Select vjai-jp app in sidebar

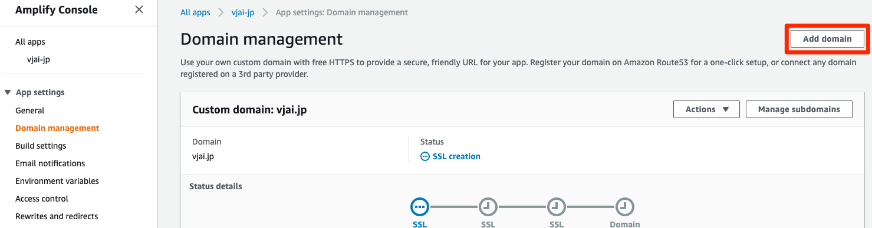(38, 59)
